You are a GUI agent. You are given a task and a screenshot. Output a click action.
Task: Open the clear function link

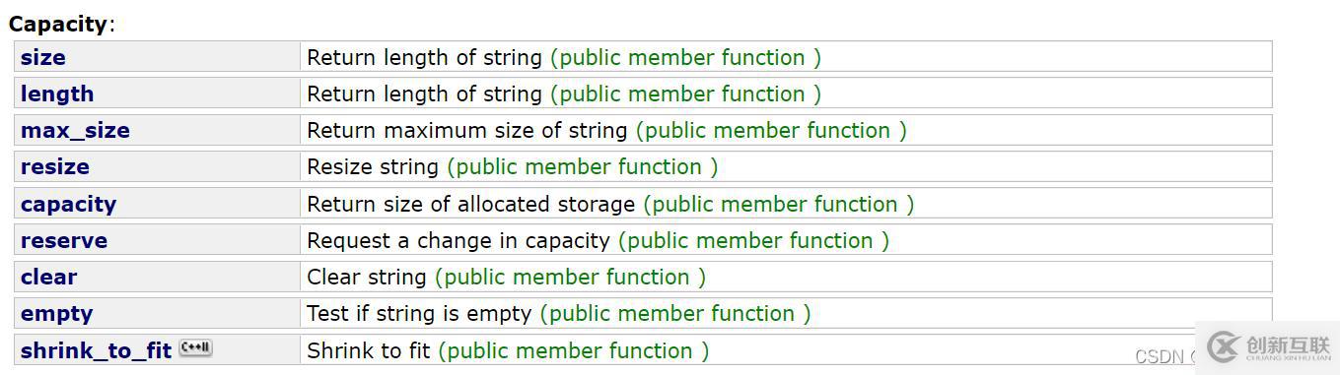click(x=48, y=277)
